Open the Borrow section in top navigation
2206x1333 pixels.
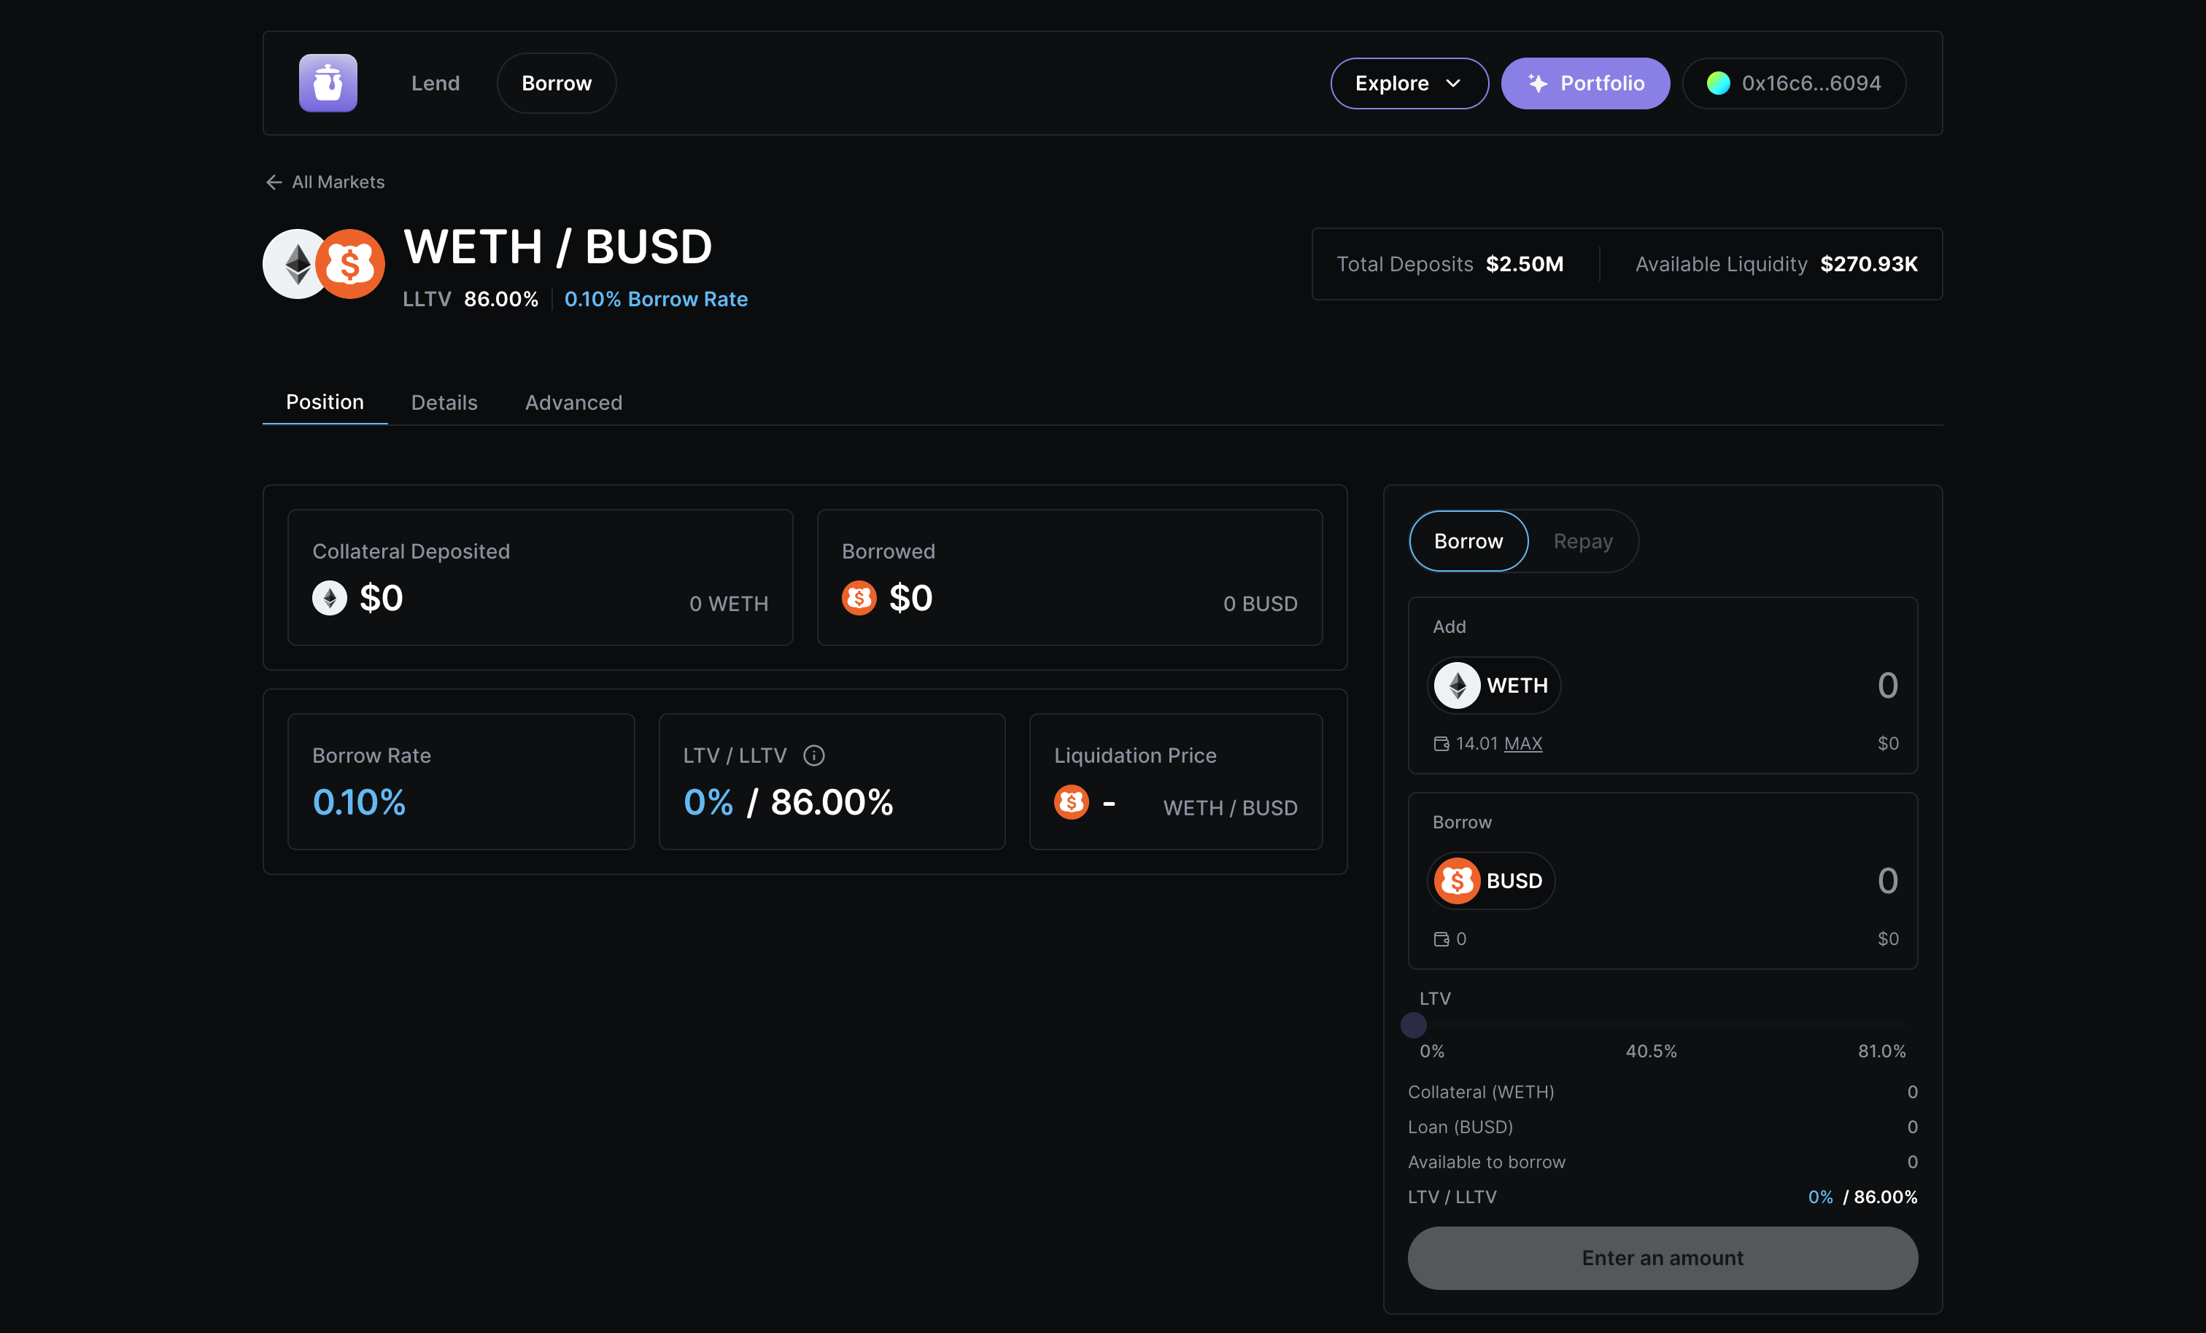pyautogui.click(x=556, y=83)
